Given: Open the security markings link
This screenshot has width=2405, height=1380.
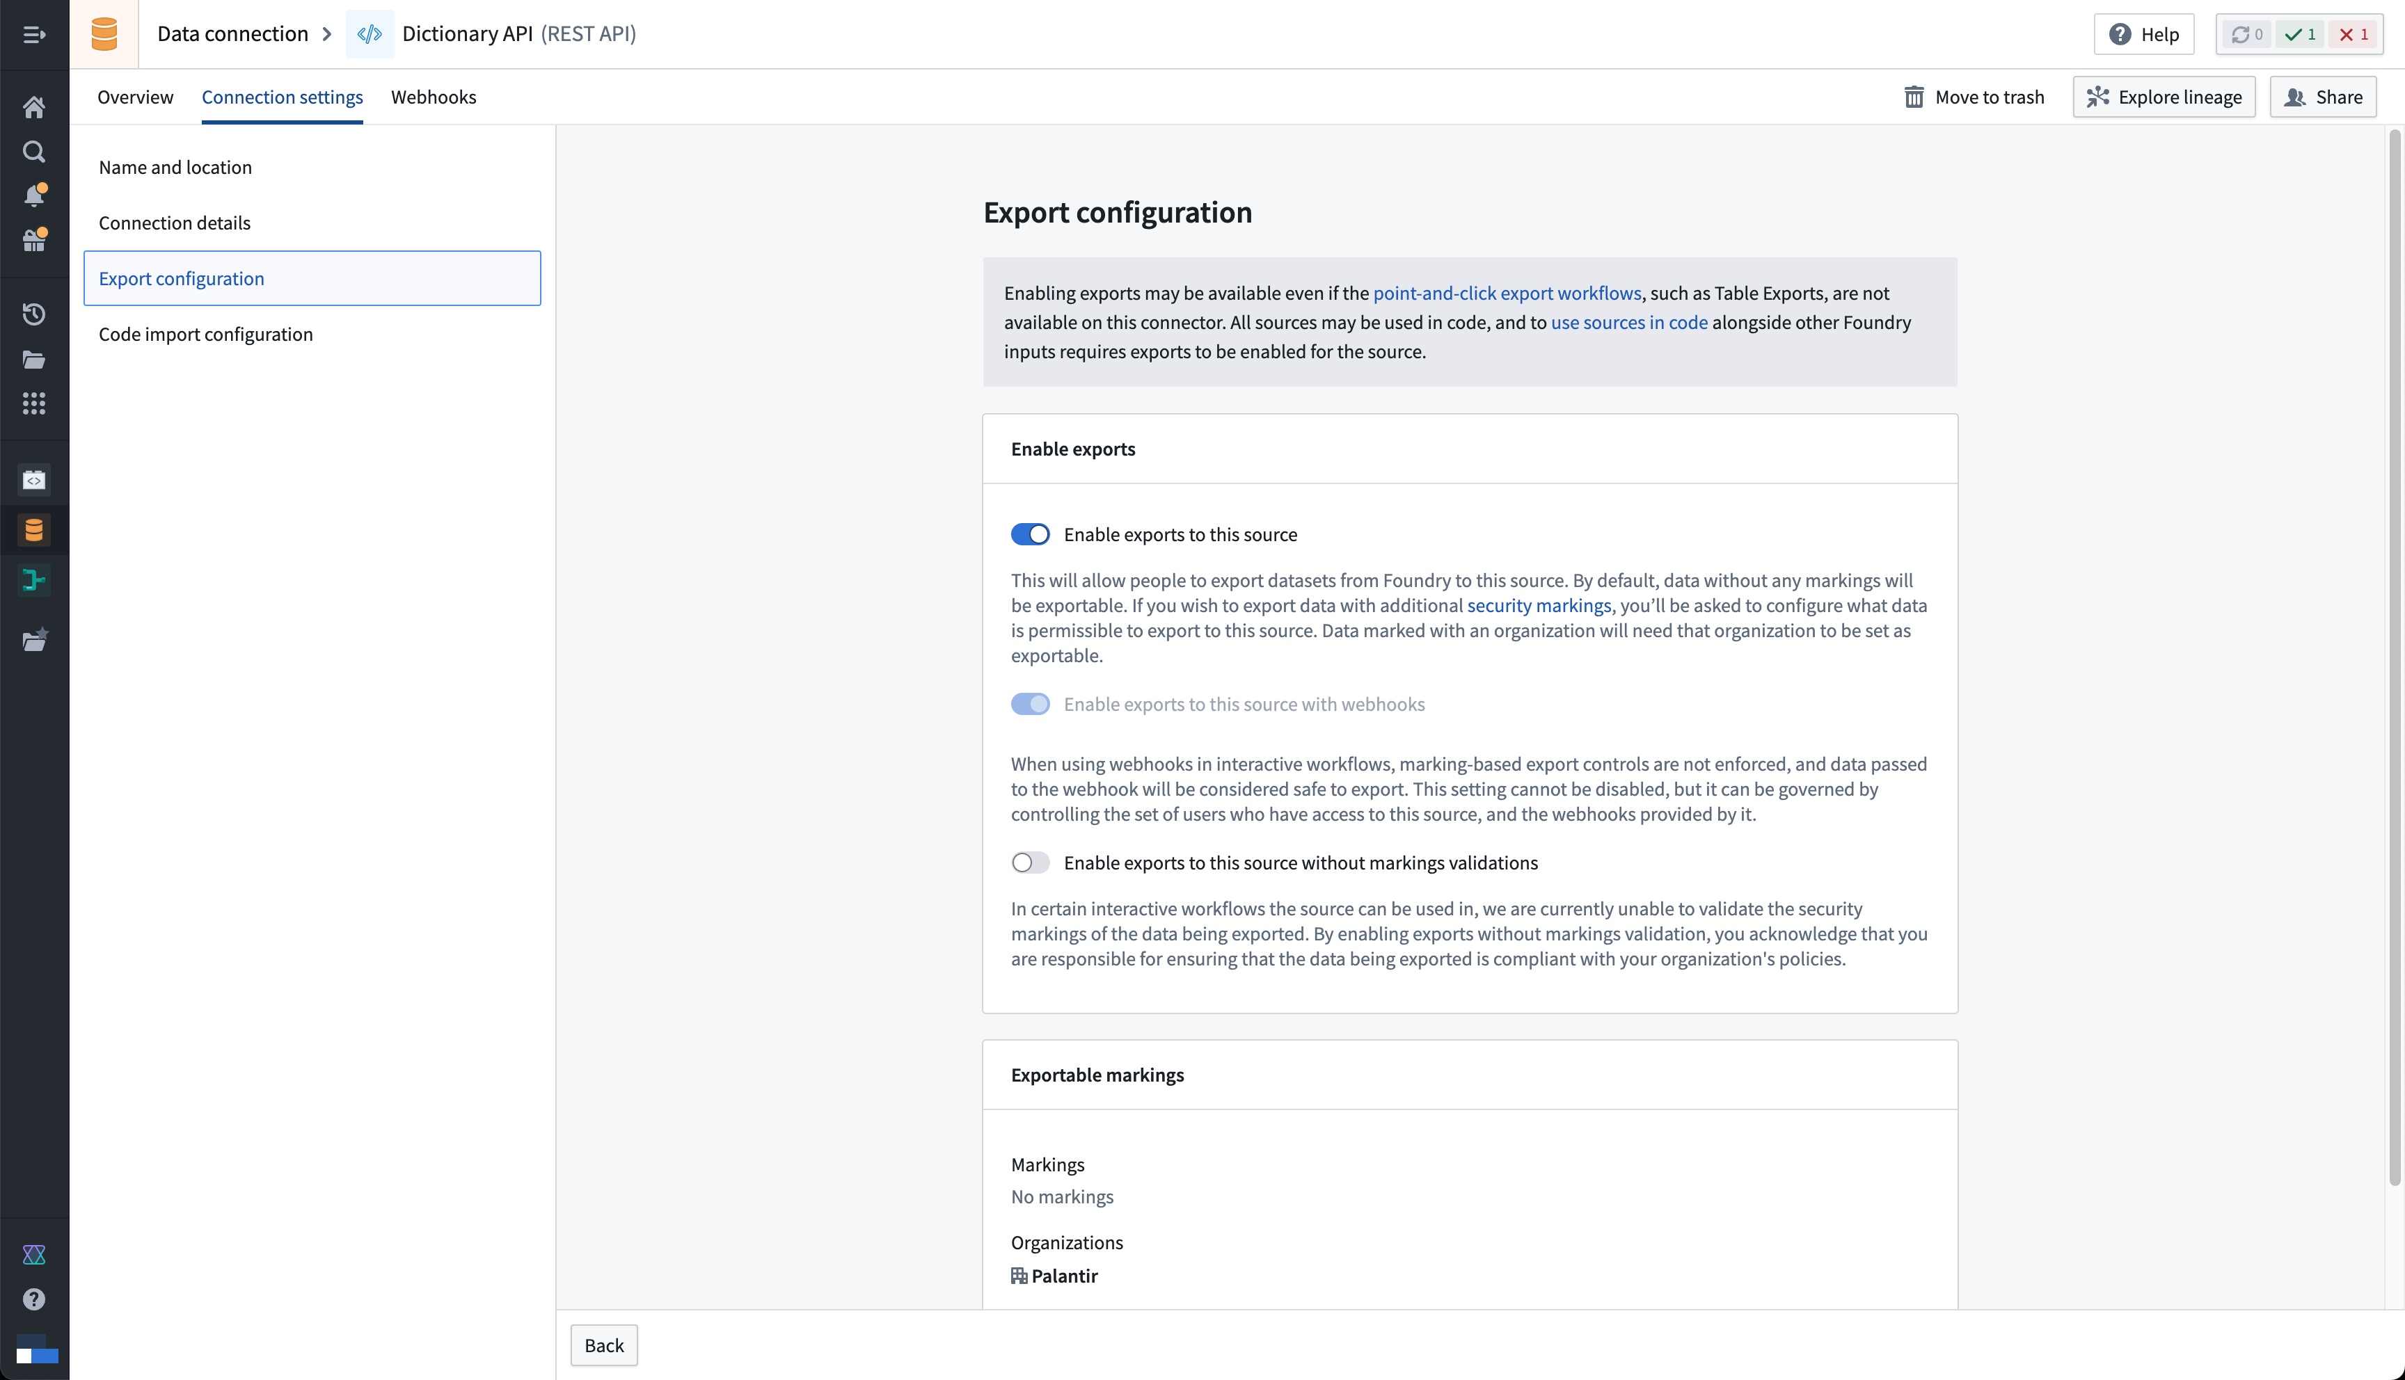Looking at the screenshot, I should point(1539,606).
